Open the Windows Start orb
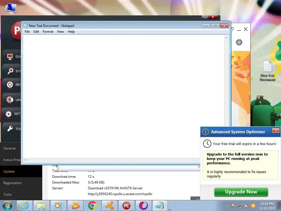The height and width of the screenshot is (211, 281). click(7, 206)
